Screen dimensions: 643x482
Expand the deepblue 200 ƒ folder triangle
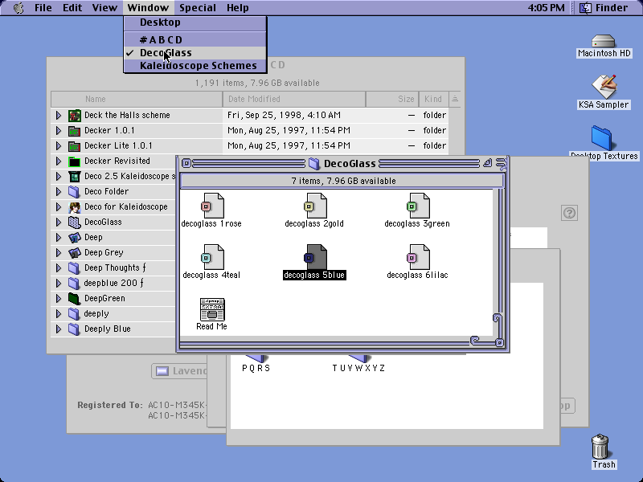click(59, 284)
